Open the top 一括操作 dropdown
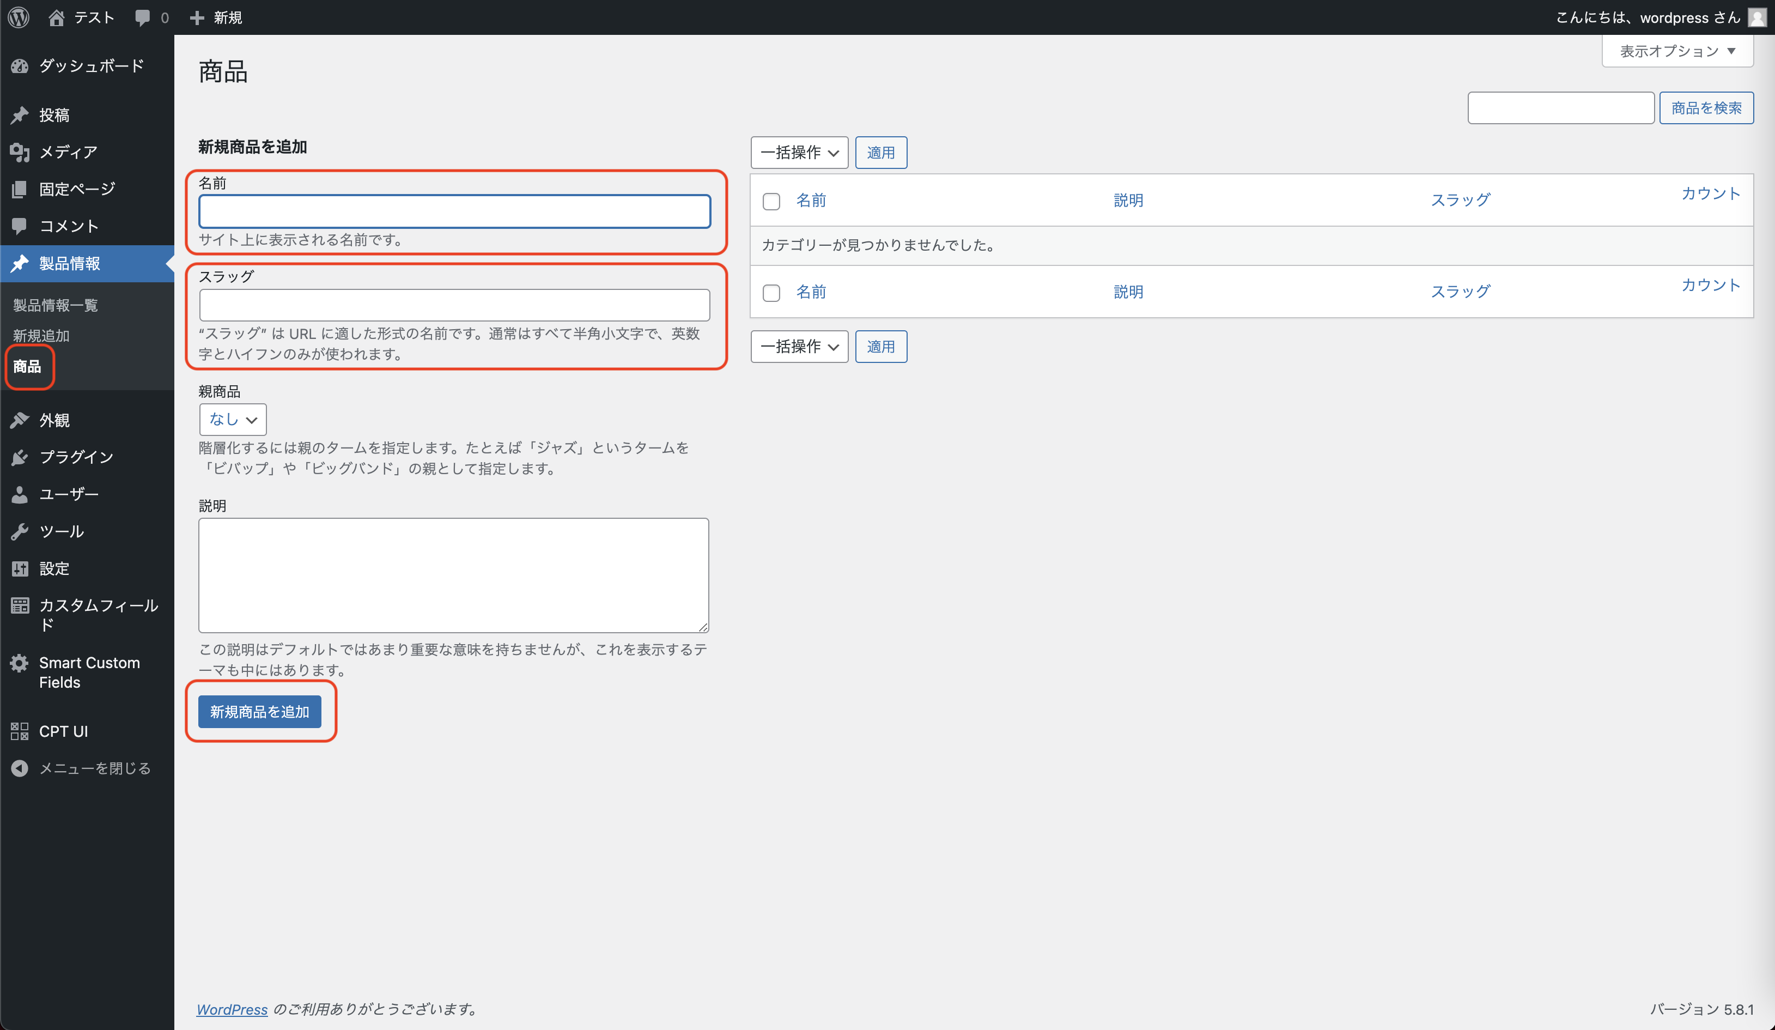The height and width of the screenshot is (1030, 1775). [799, 153]
